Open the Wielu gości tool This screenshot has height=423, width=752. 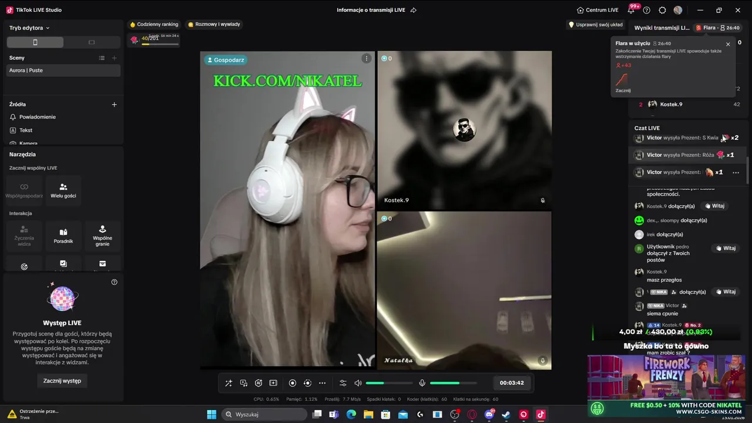63,190
